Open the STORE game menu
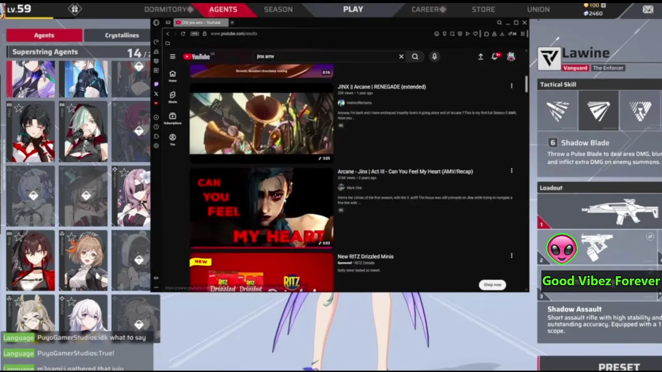 pyautogui.click(x=483, y=9)
